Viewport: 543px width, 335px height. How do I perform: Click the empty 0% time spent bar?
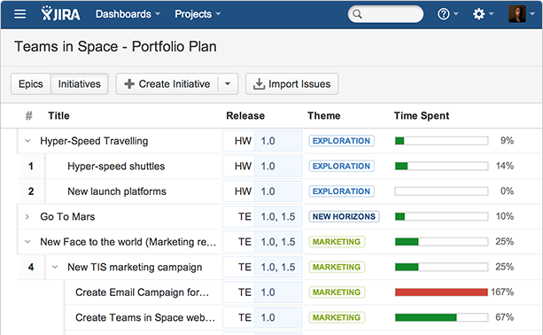[x=441, y=191]
